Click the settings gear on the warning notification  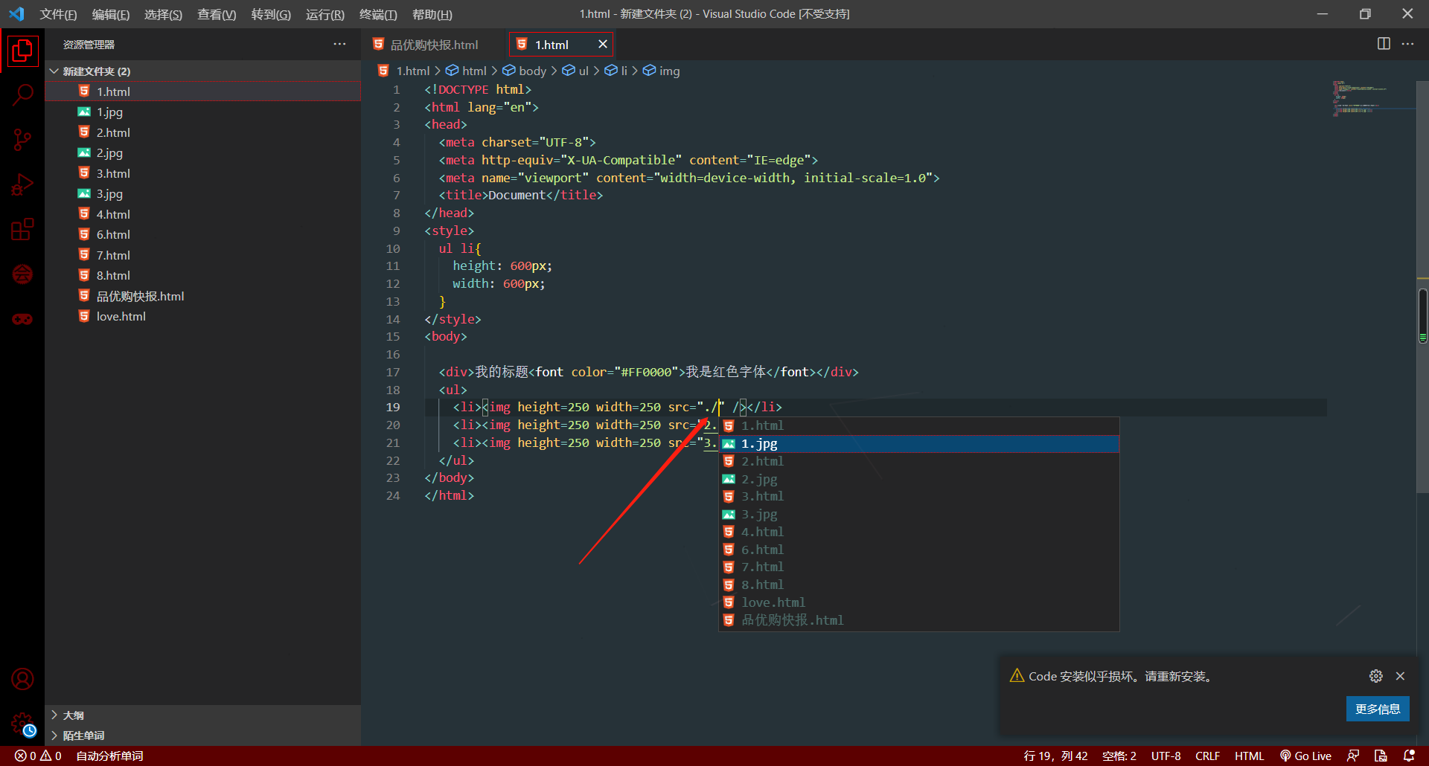coord(1375,676)
